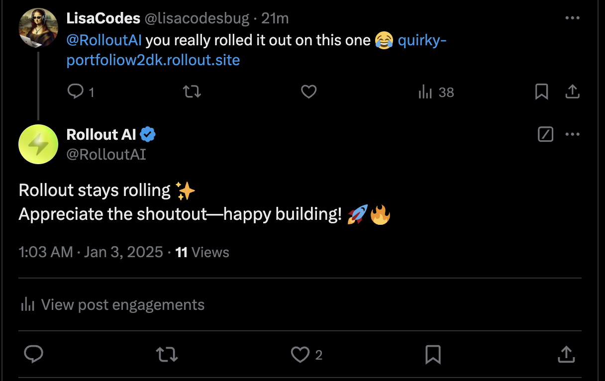605x381 pixels.
Task: View post engagements for Rollout AI's tweet
Action: 112,304
